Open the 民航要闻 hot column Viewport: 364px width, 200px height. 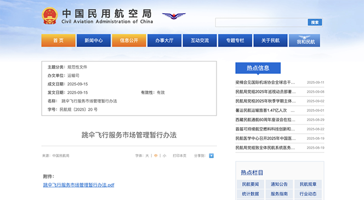(250, 184)
